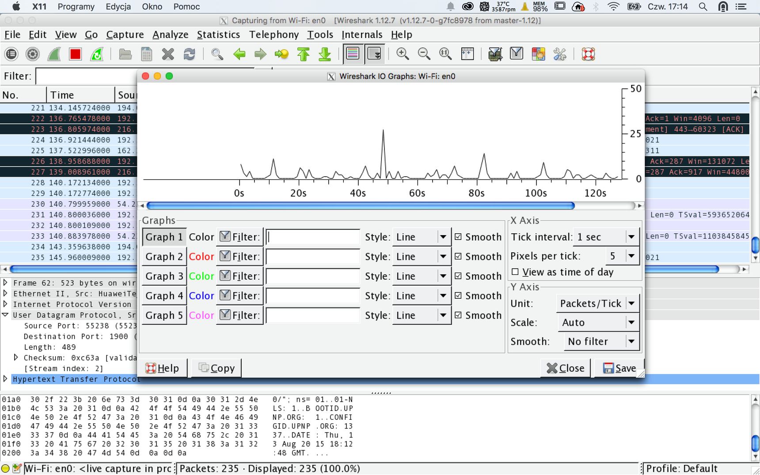Viewport: 760px width, 475px height.
Task: Uncheck Smooth for Graph 1
Action: (458, 237)
